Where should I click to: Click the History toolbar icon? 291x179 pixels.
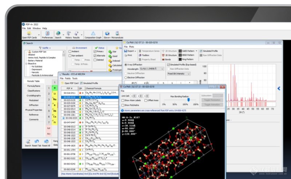tap(68, 34)
